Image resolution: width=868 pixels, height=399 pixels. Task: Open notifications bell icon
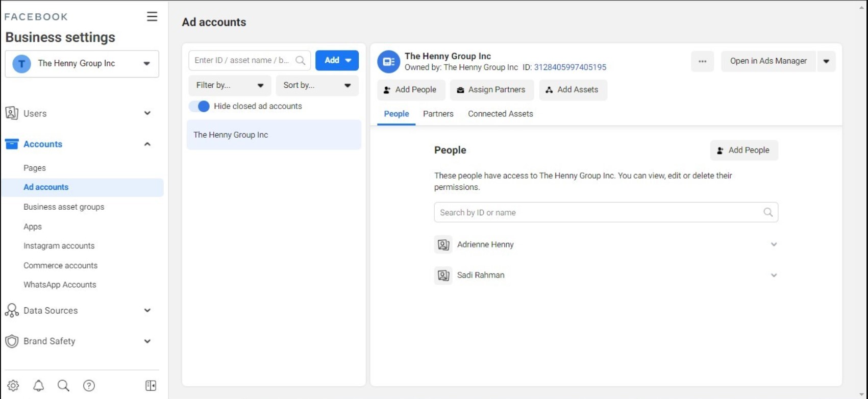[38, 386]
